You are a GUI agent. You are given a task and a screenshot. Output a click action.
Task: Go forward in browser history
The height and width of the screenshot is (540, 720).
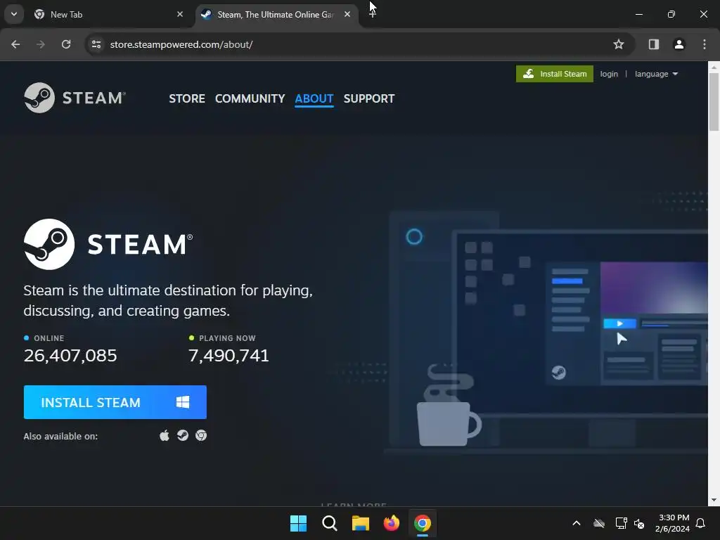coord(41,44)
